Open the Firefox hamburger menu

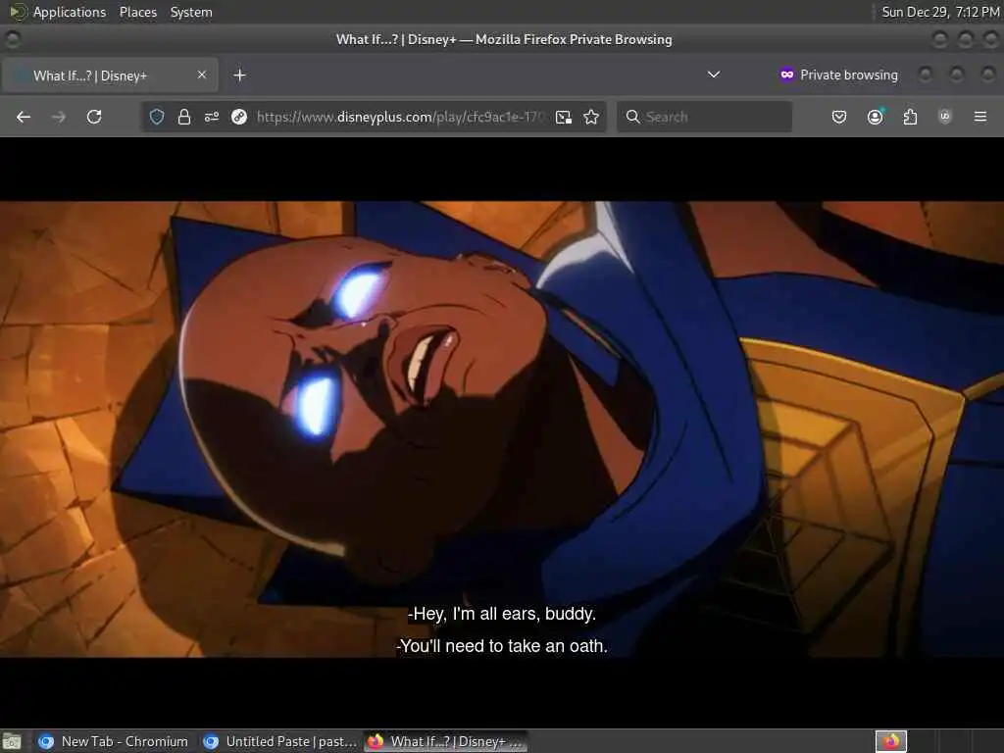tap(979, 117)
